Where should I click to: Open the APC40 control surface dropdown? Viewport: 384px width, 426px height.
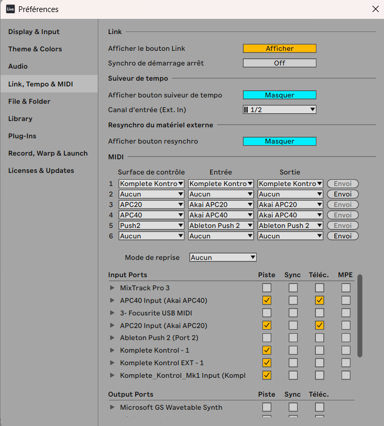pyautogui.click(x=151, y=215)
